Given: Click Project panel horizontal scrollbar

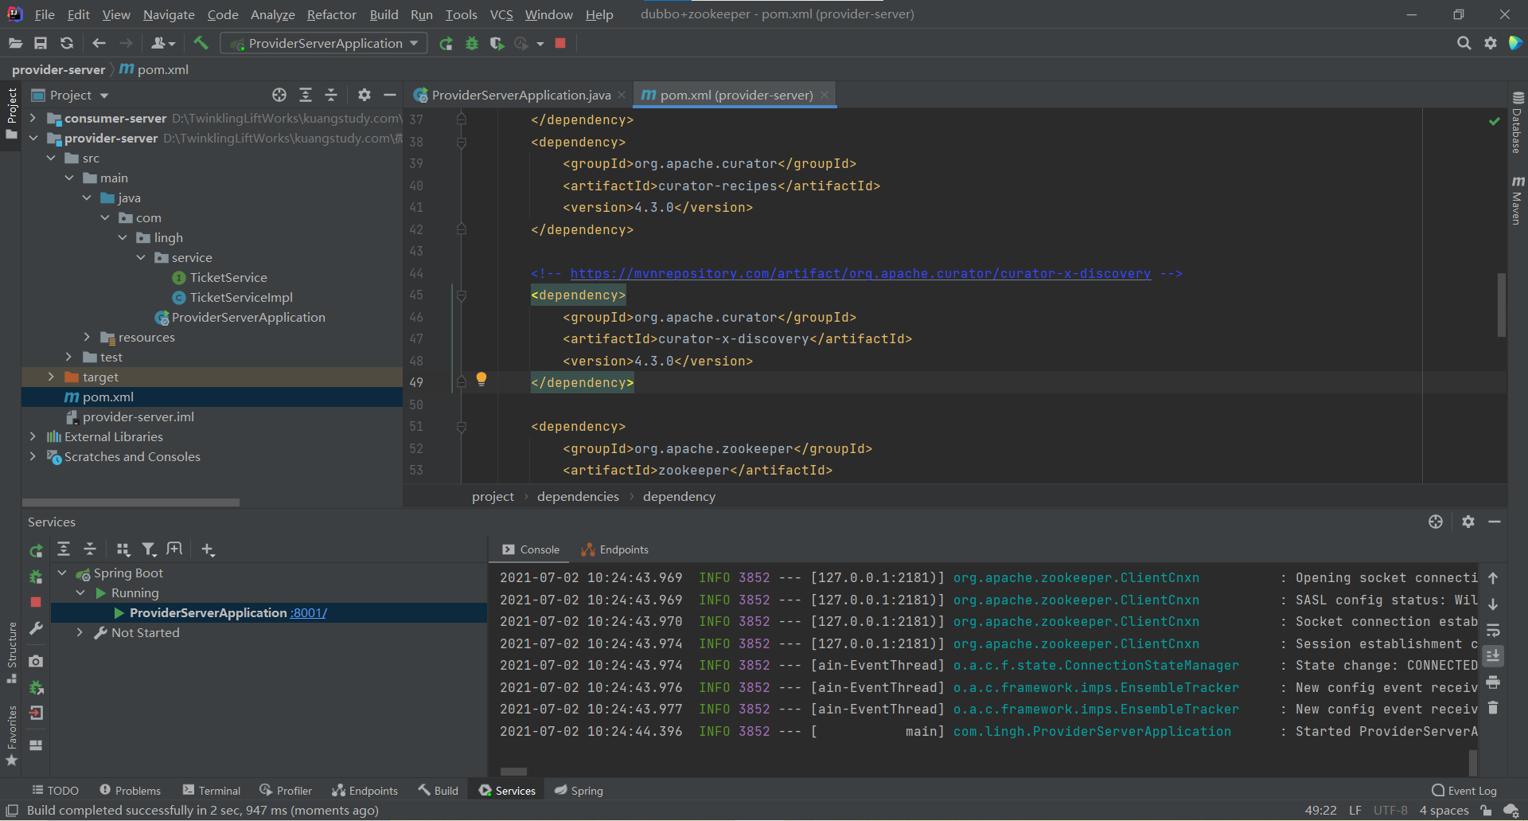Looking at the screenshot, I should (131, 502).
